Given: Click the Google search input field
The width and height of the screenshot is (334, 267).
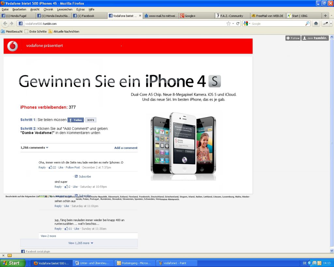Looking at the screenshot, I should (x=278, y=23).
